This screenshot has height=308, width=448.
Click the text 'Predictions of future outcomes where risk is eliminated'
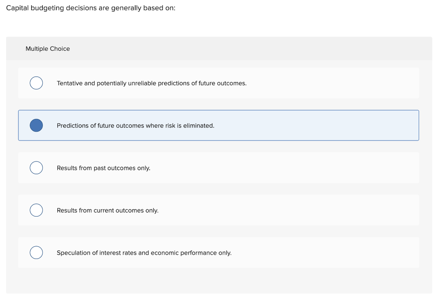click(135, 126)
